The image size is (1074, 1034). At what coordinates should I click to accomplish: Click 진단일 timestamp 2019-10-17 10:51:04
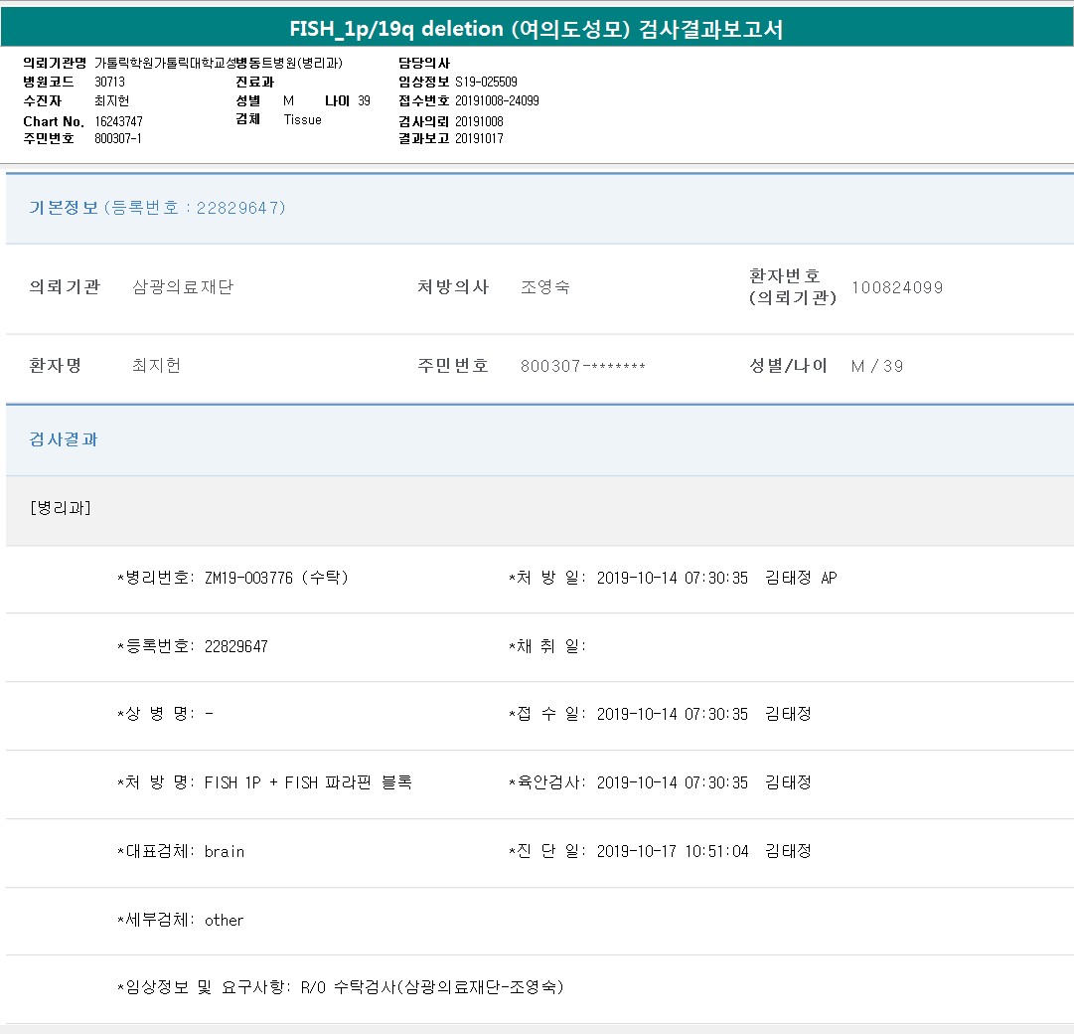coord(673,851)
